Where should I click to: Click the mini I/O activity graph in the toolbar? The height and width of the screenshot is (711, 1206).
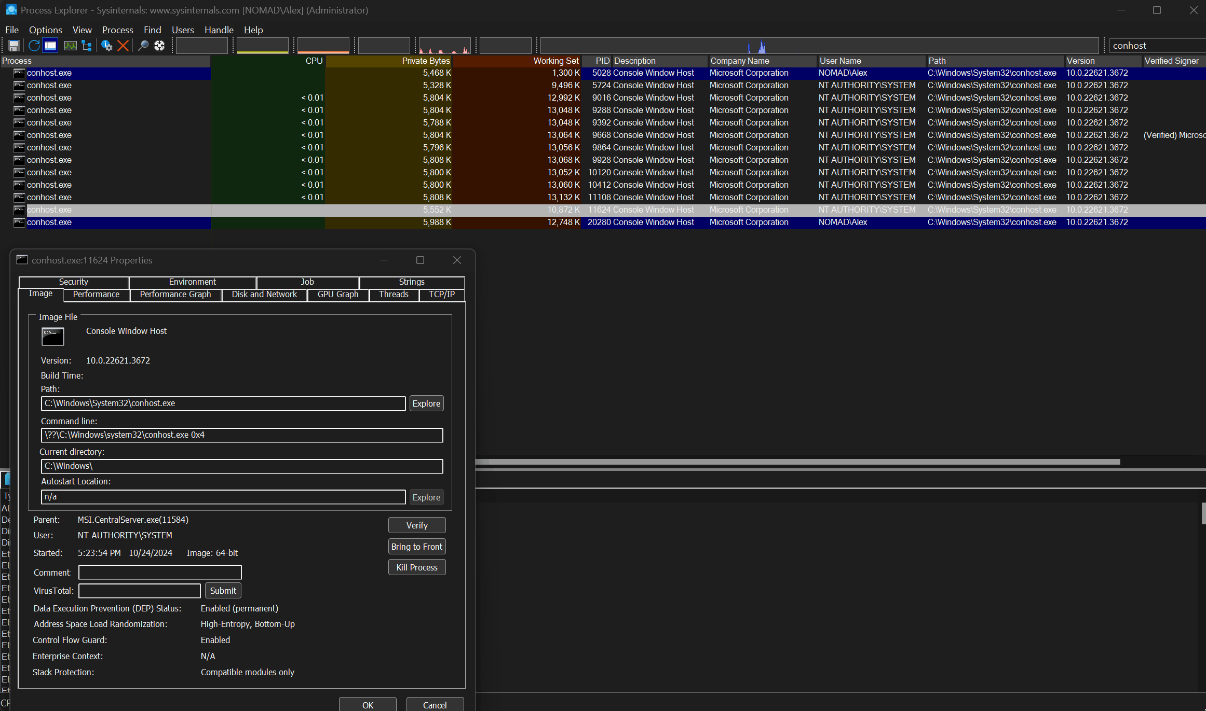point(445,46)
